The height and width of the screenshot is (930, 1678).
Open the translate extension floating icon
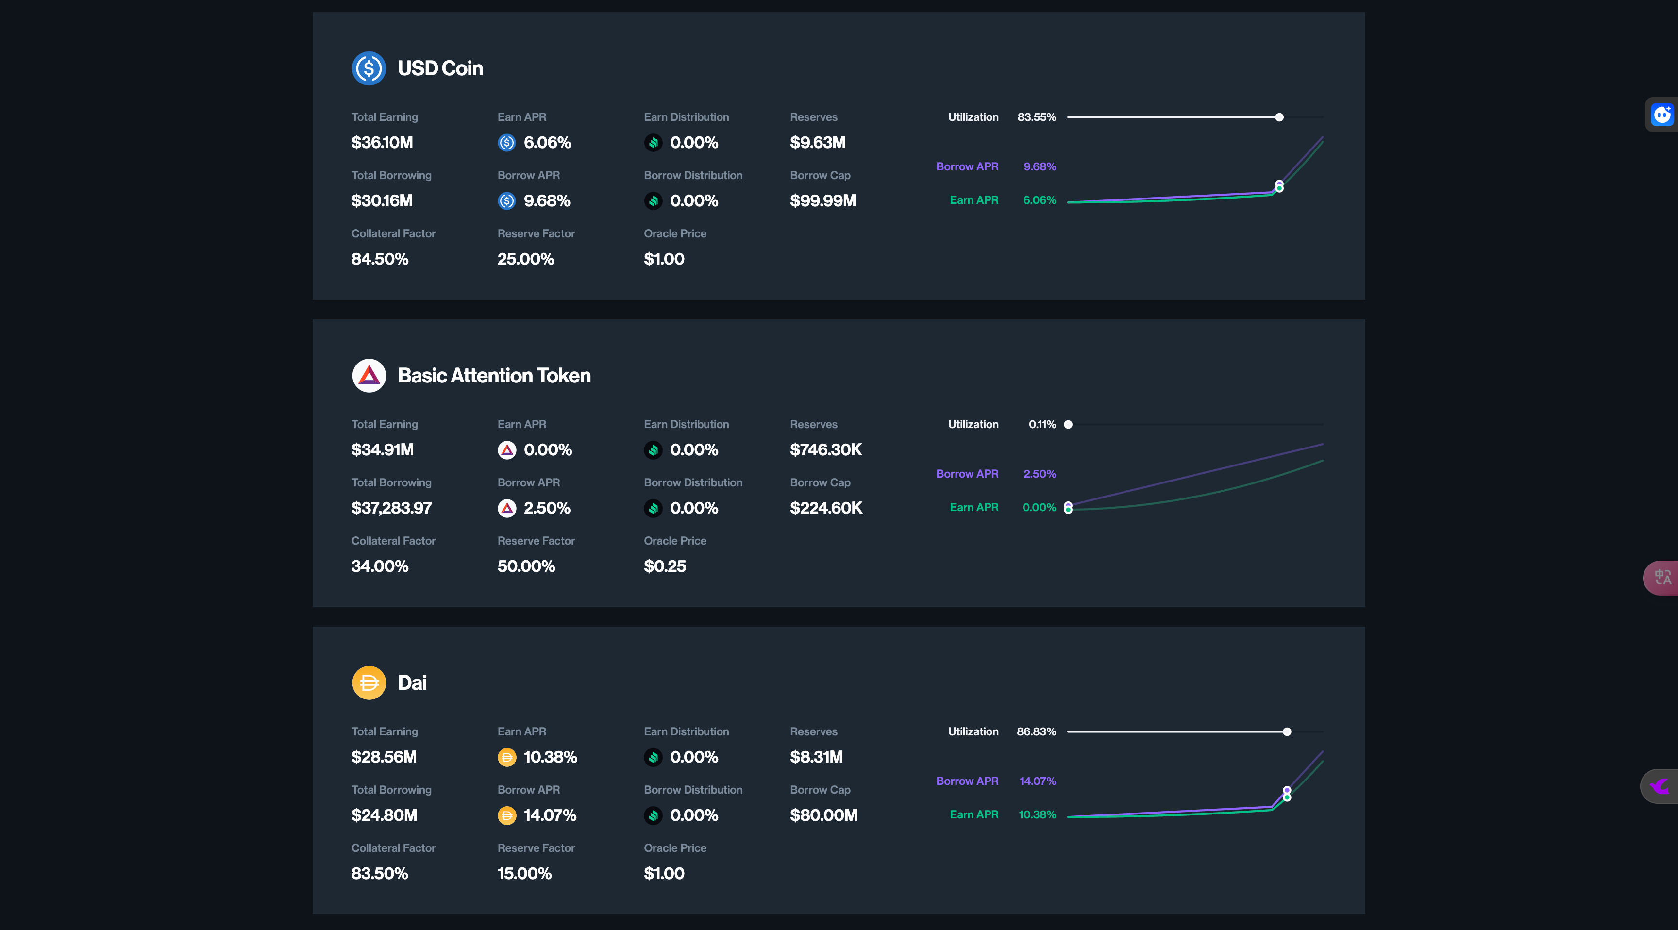click(1662, 578)
